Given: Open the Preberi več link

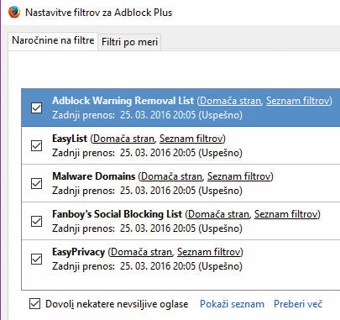Looking at the screenshot, I should coord(298,304).
